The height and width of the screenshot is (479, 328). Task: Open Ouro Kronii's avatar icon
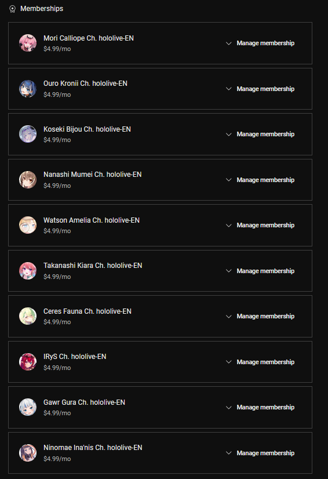(28, 89)
